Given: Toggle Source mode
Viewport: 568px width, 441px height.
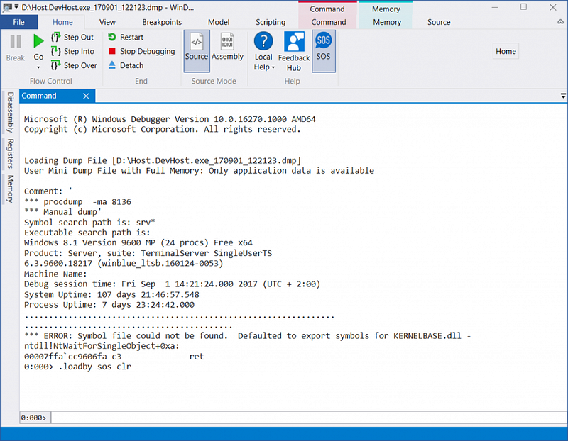Looking at the screenshot, I should (197, 51).
